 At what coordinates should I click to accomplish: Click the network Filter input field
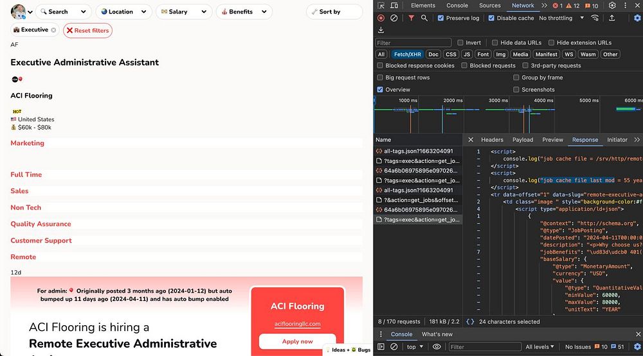pyautogui.click(x=413, y=42)
